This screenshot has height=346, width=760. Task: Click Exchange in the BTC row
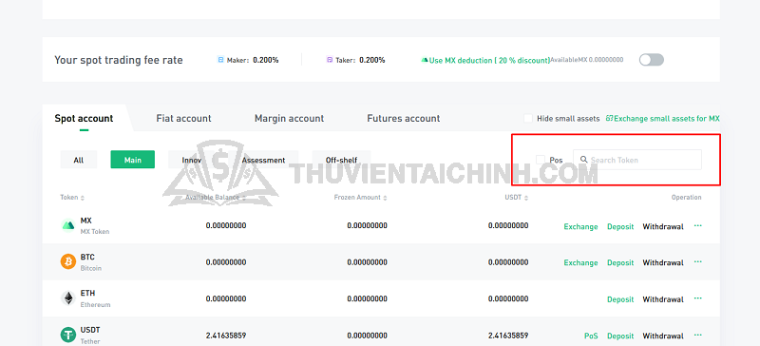tap(580, 262)
